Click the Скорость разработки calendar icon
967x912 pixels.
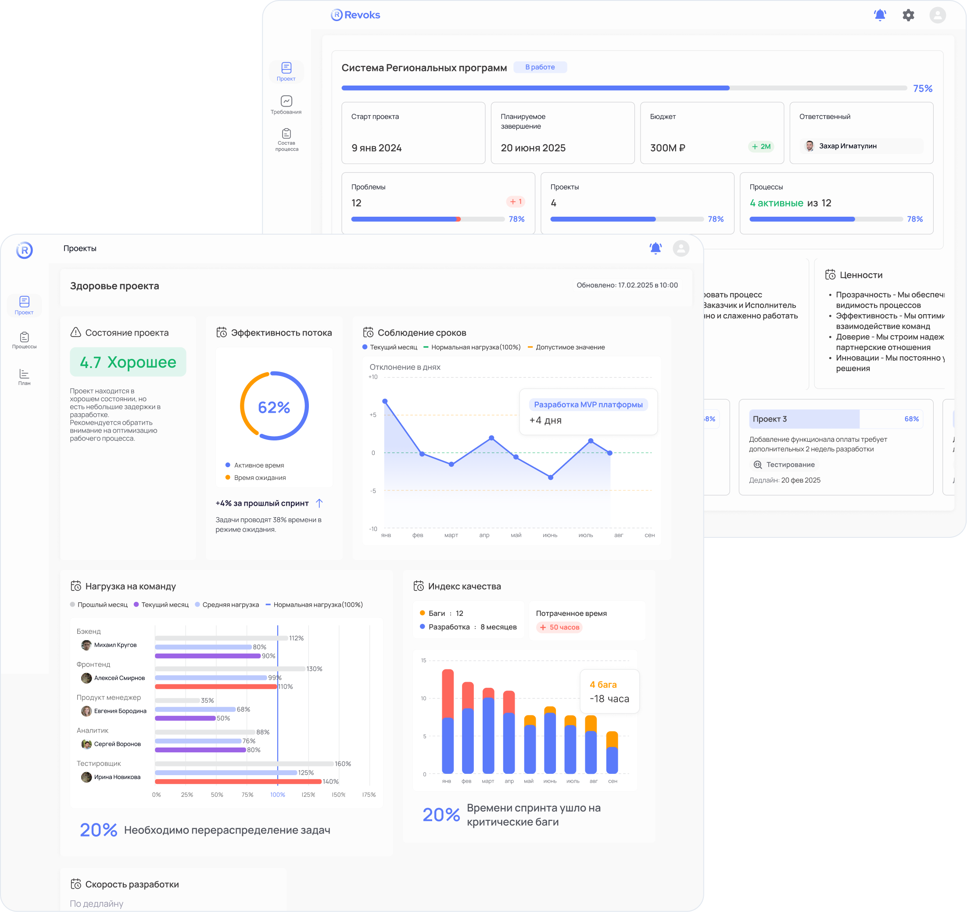pyautogui.click(x=76, y=884)
